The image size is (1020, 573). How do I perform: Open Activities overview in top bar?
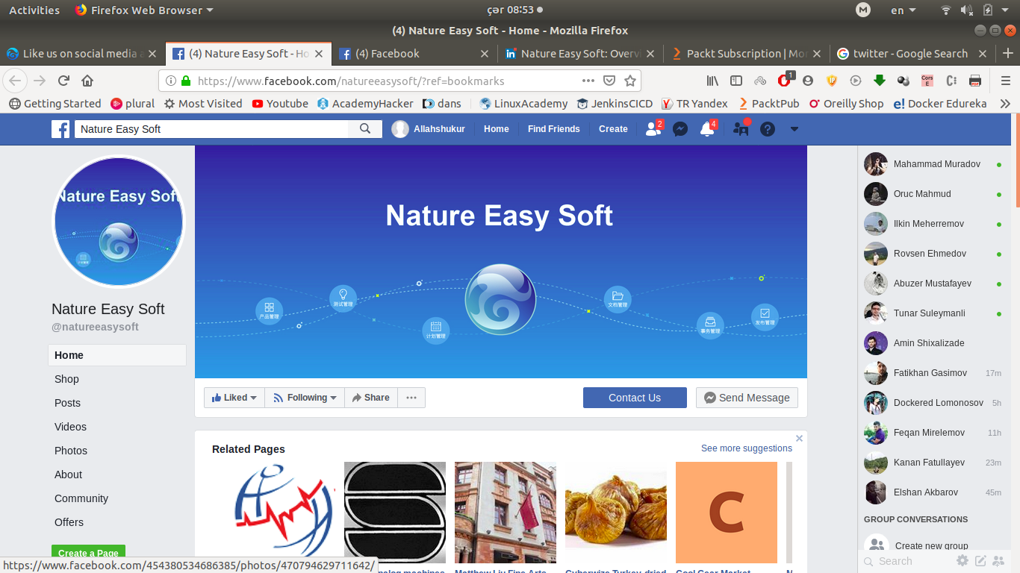[x=34, y=10]
